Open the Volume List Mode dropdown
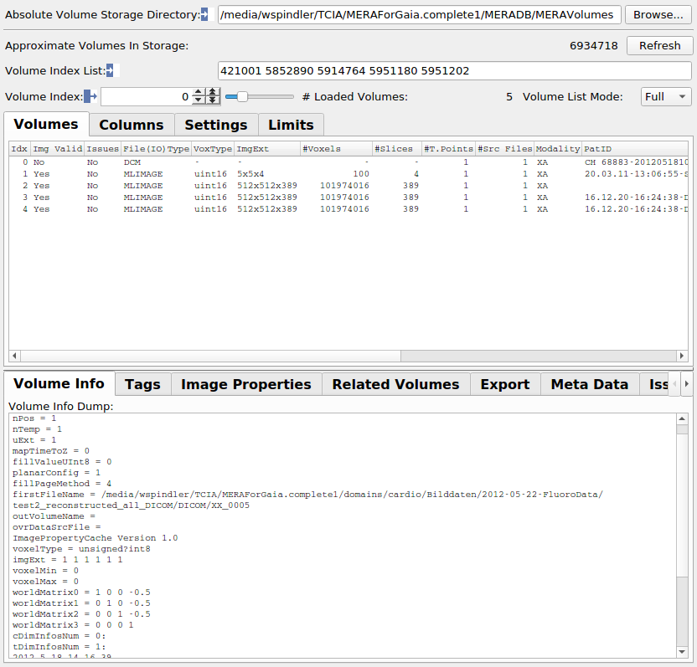 coord(666,97)
